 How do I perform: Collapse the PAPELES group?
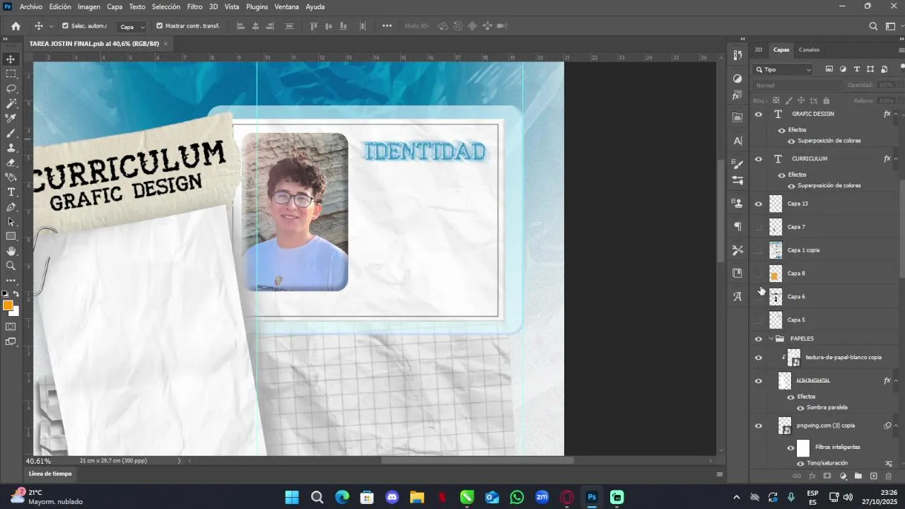tap(771, 339)
